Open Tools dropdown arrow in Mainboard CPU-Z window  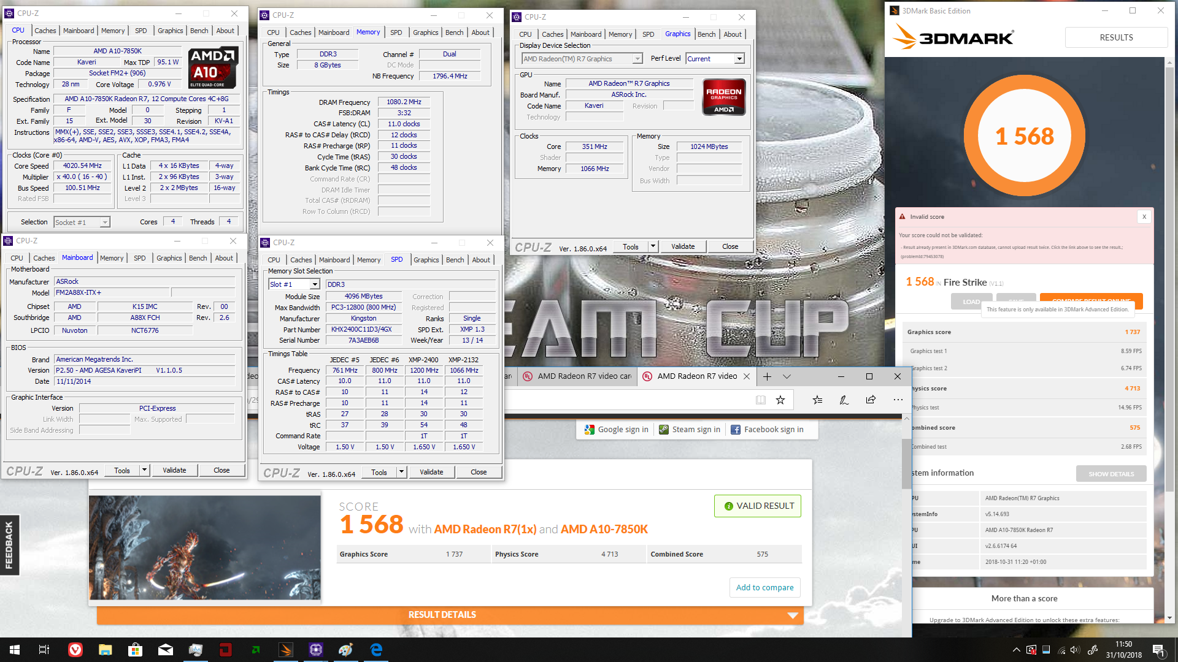[144, 470]
